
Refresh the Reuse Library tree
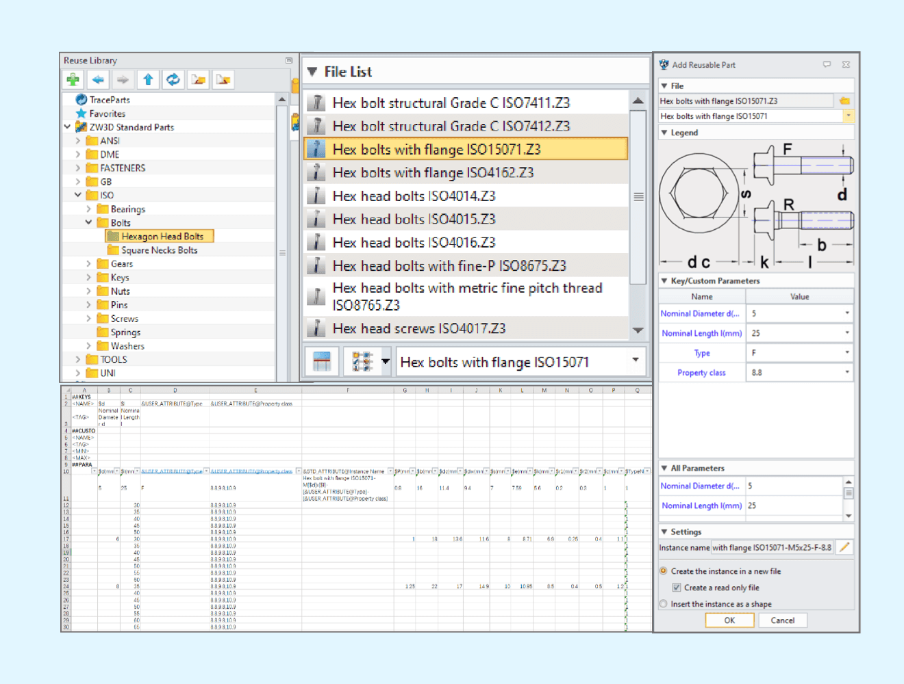(x=173, y=80)
